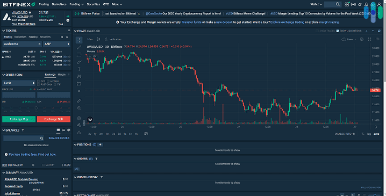
Task: Switch to Margin order tab
Action: click(61, 75)
